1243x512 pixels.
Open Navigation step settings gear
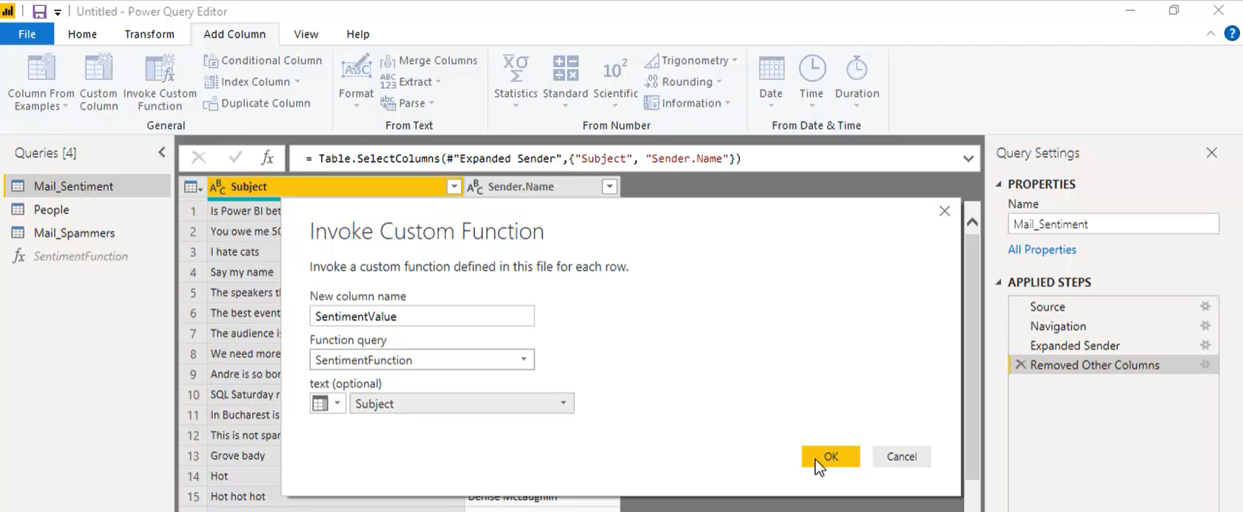(x=1205, y=326)
